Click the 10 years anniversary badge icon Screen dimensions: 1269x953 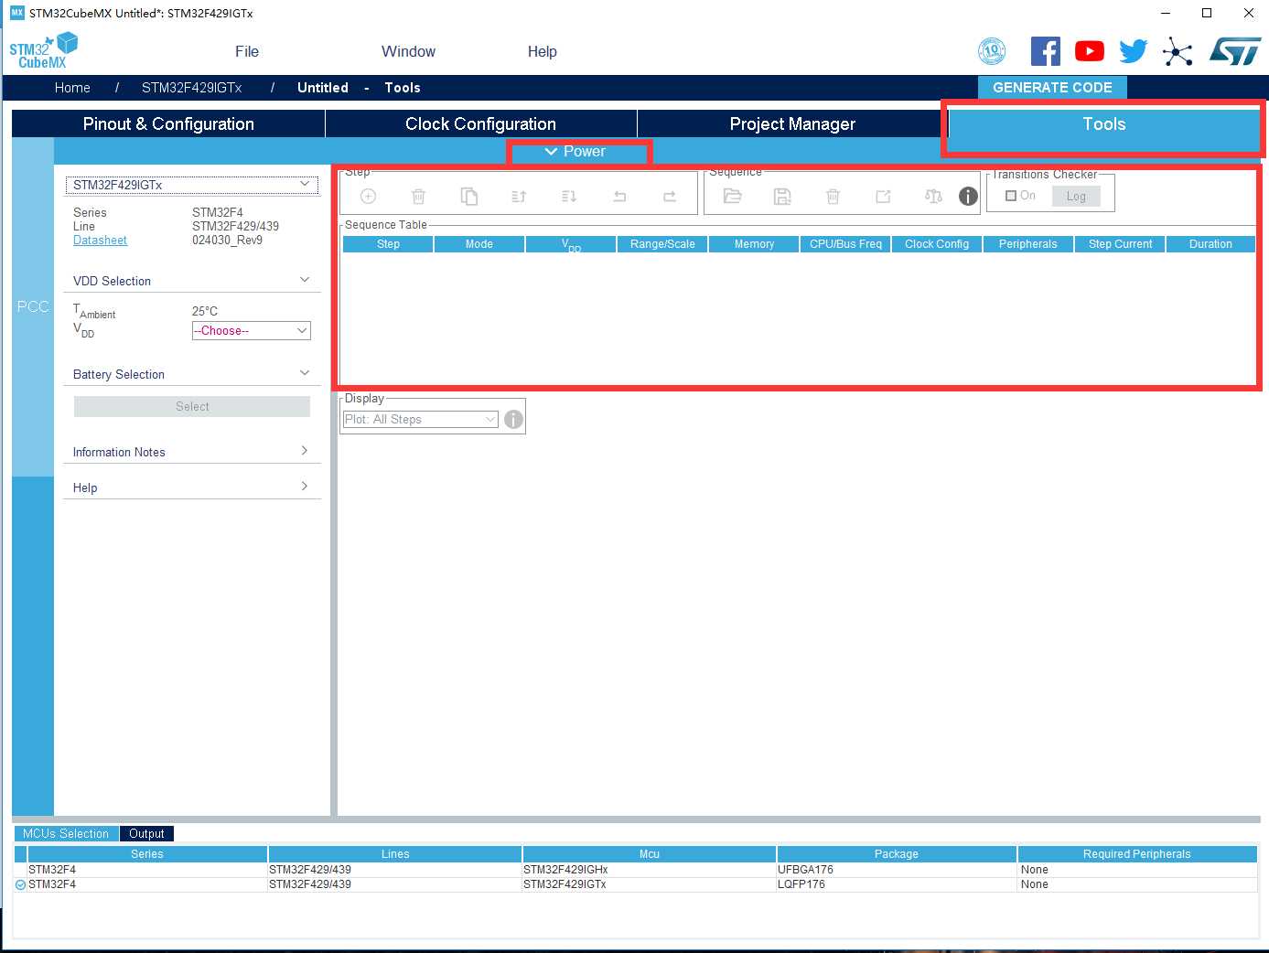click(x=992, y=51)
